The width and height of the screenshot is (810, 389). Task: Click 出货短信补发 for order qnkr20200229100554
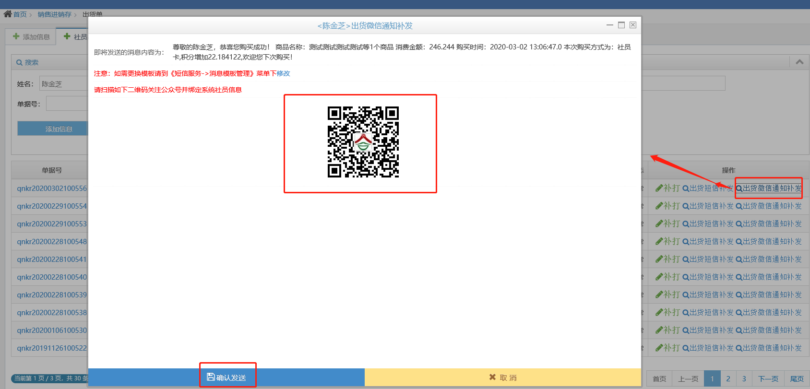708,206
